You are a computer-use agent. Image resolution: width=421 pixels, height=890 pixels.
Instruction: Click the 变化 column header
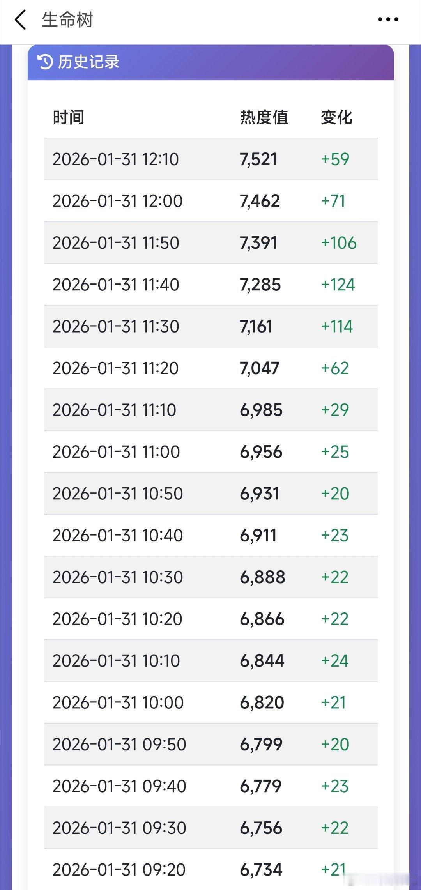[x=336, y=117]
